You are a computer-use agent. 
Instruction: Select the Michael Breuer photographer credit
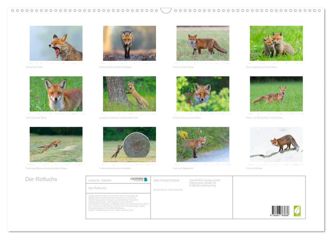[x=168, y=190]
